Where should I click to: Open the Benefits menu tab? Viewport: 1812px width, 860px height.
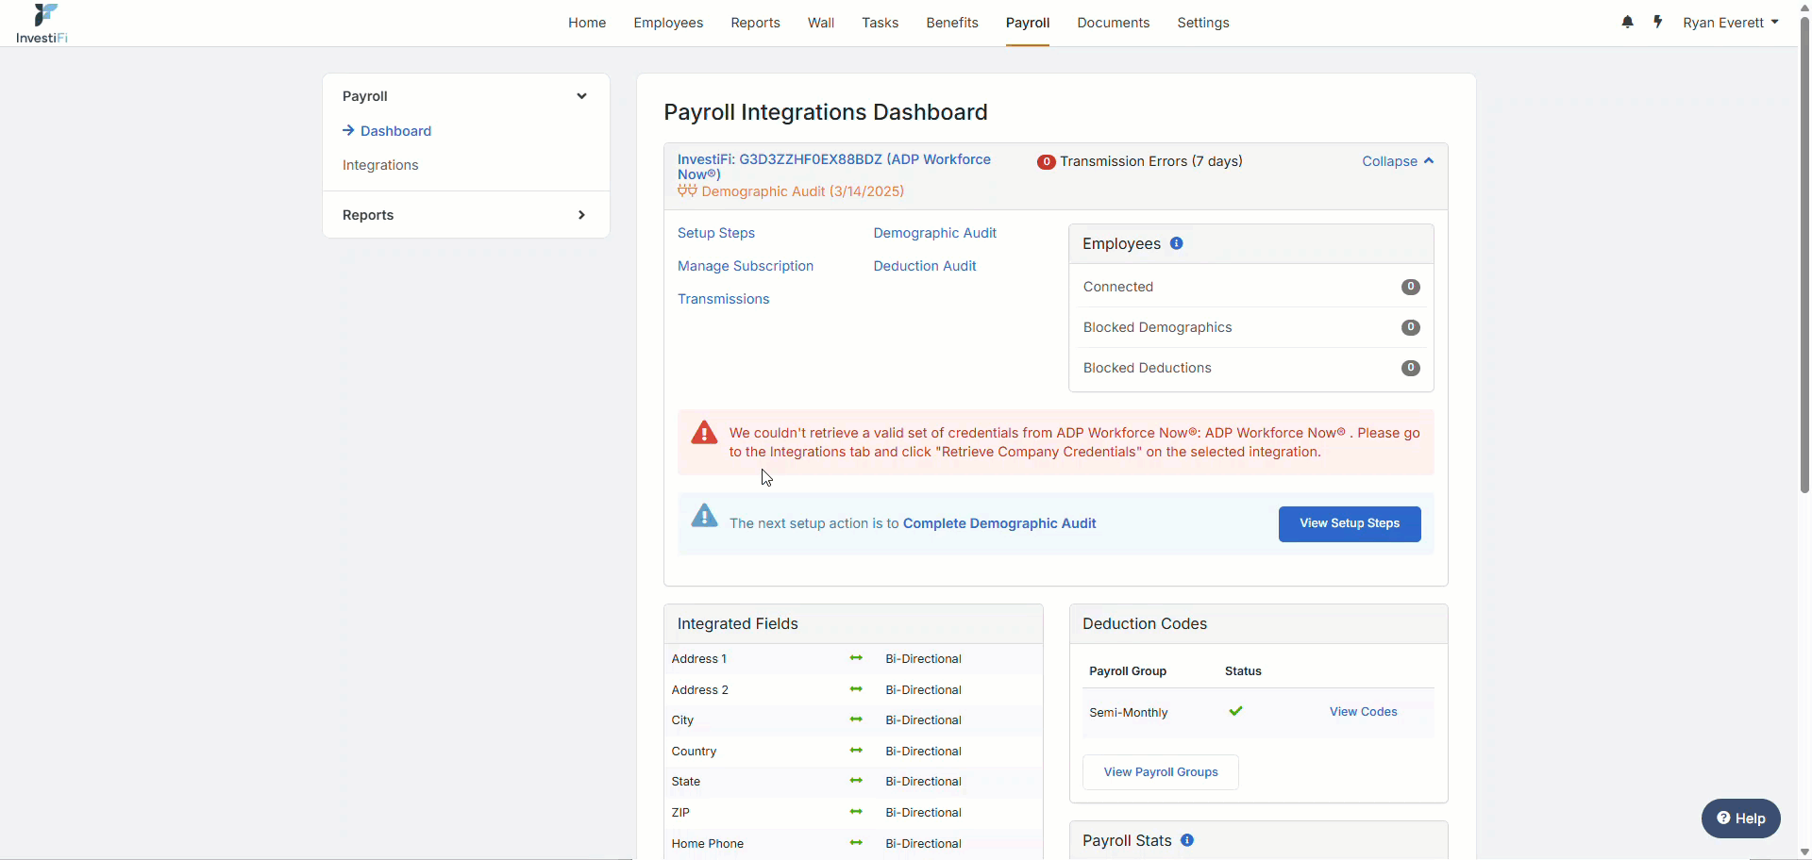[x=952, y=23]
